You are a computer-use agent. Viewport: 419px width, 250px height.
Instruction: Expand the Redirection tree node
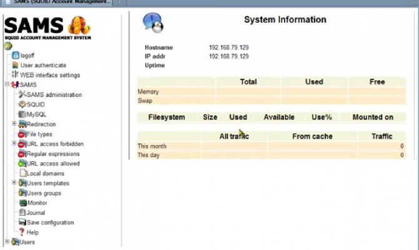pos(14,123)
